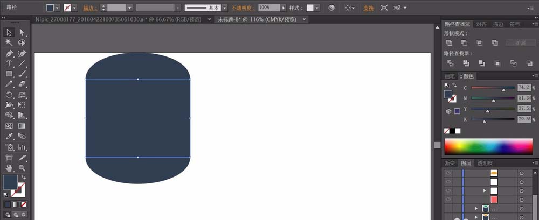Click the 扩展 expand button
The image size is (539, 220).
coord(521,43)
